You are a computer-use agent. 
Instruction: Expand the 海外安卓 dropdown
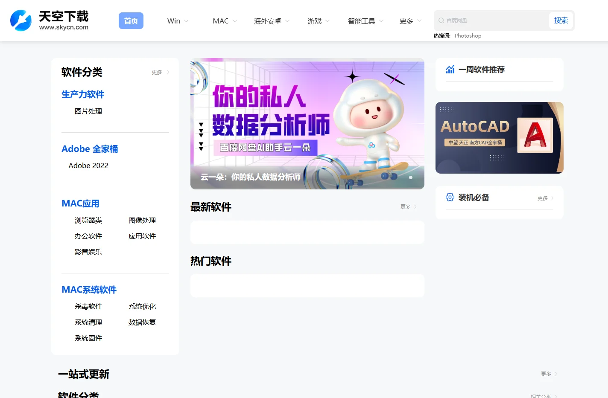pyautogui.click(x=272, y=21)
